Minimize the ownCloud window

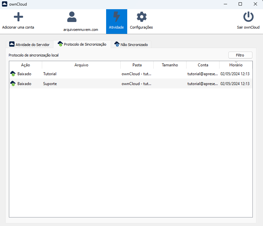click(x=225, y=4)
